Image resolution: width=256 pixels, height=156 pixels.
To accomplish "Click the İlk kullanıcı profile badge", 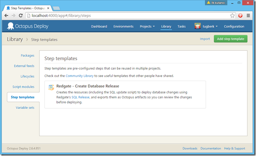I will (216, 3).
